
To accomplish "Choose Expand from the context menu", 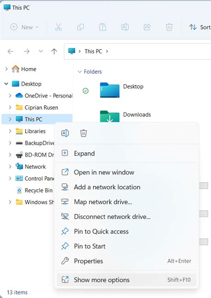I will tap(126, 154).
